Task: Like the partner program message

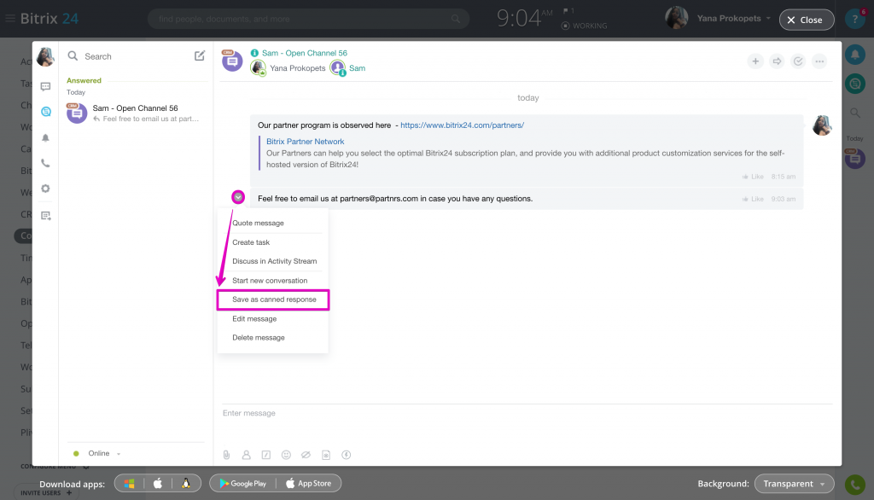Action: point(753,177)
